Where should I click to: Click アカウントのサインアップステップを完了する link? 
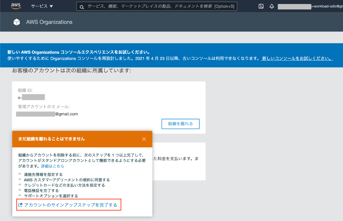(x=71, y=205)
